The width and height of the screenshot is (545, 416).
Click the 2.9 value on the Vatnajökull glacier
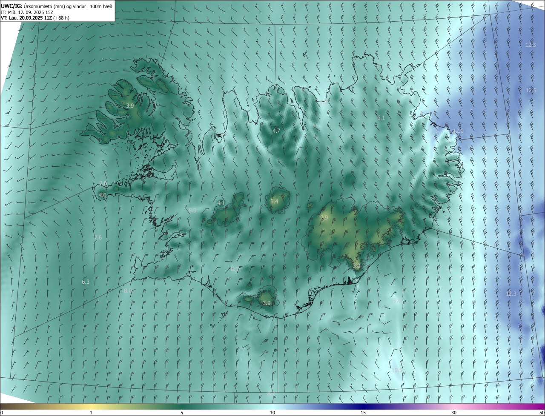tap(324, 217)
